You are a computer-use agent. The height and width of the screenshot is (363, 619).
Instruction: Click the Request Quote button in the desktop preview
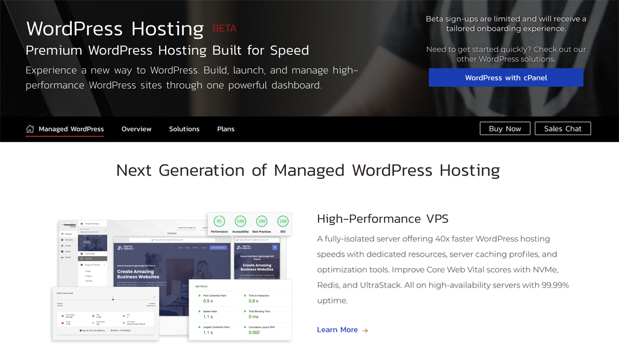click(218, 248)
